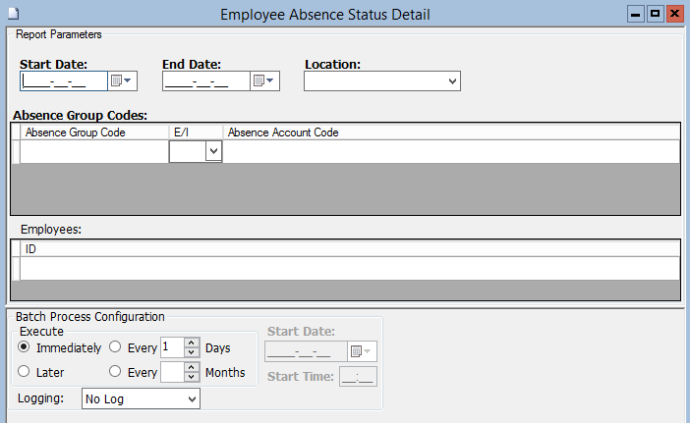Increase the Every Days spinner value
The image size is (690, 423).
pos(192,343)
